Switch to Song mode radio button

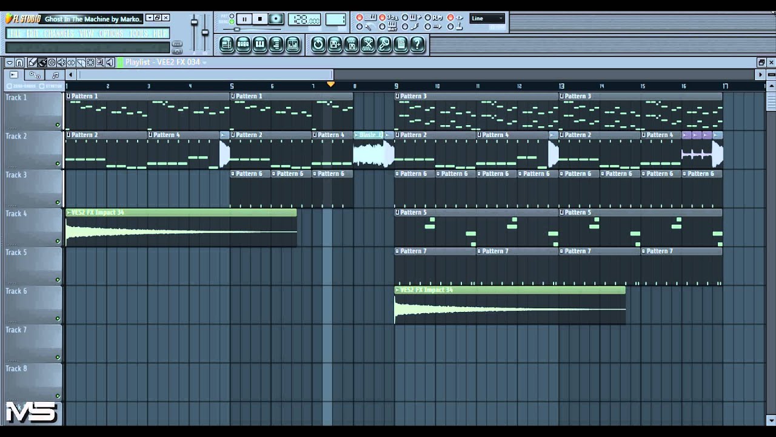click(x=232, y=22)
